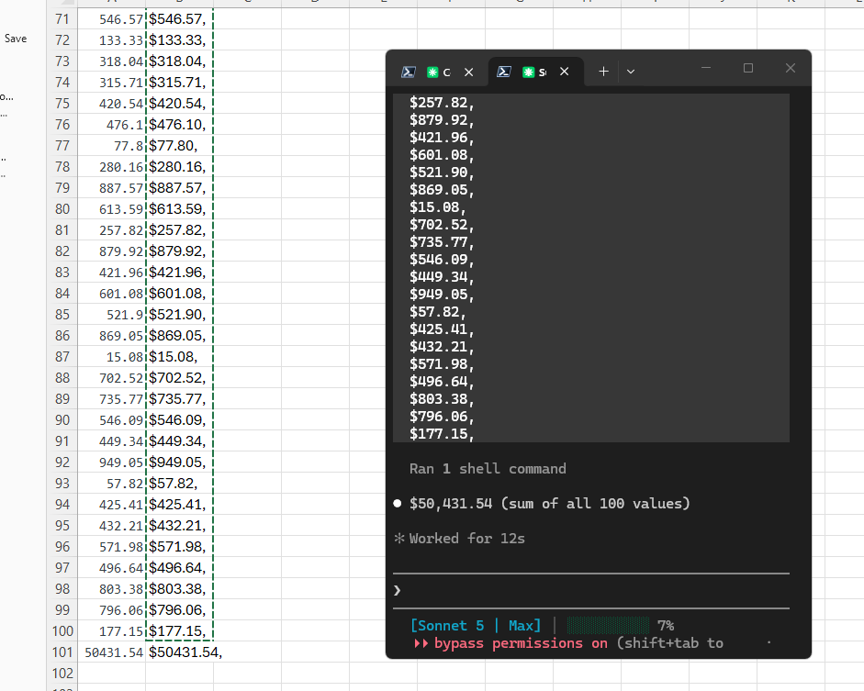Select cell with $796.06, in row 99
Viewport: 864px width, 691px height.
point(179,610)
